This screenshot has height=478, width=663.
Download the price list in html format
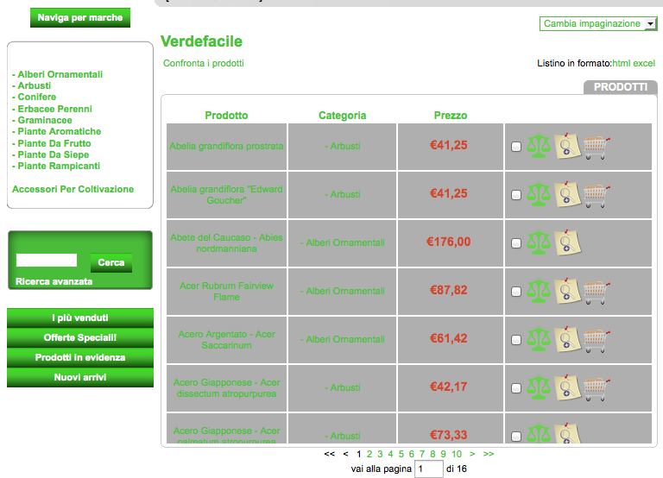click(622, 63)
